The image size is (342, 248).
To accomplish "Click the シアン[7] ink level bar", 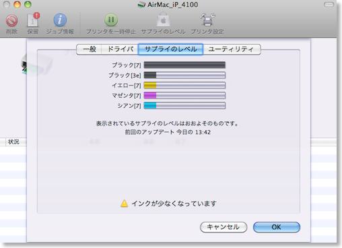I will [x=184, y=106].
